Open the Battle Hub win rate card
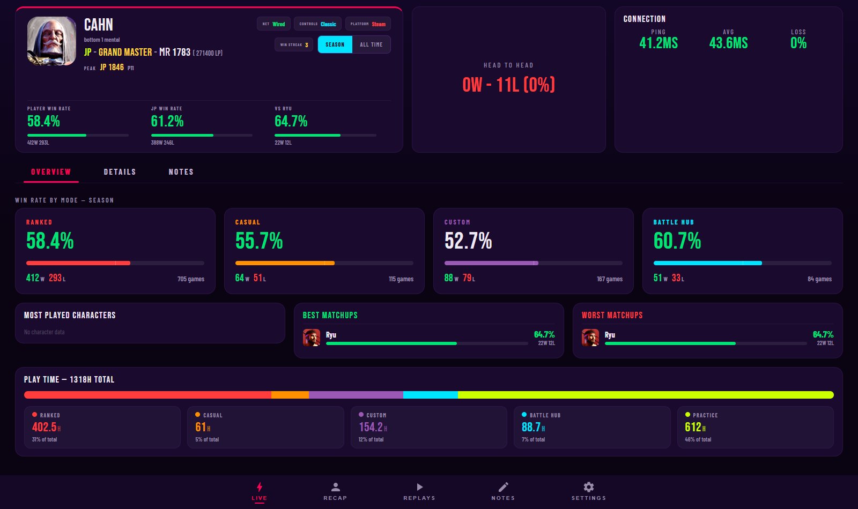Viewport: 858px width, 509px height. click(x=743, y=251)
